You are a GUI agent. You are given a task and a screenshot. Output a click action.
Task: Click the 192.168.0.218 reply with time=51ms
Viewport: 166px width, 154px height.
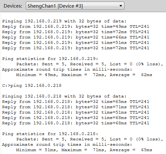tap(76, 112)
